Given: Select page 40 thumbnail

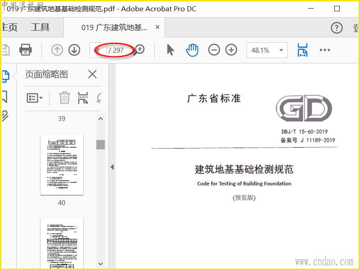Looking at the screenshot, I should (62, 164).
